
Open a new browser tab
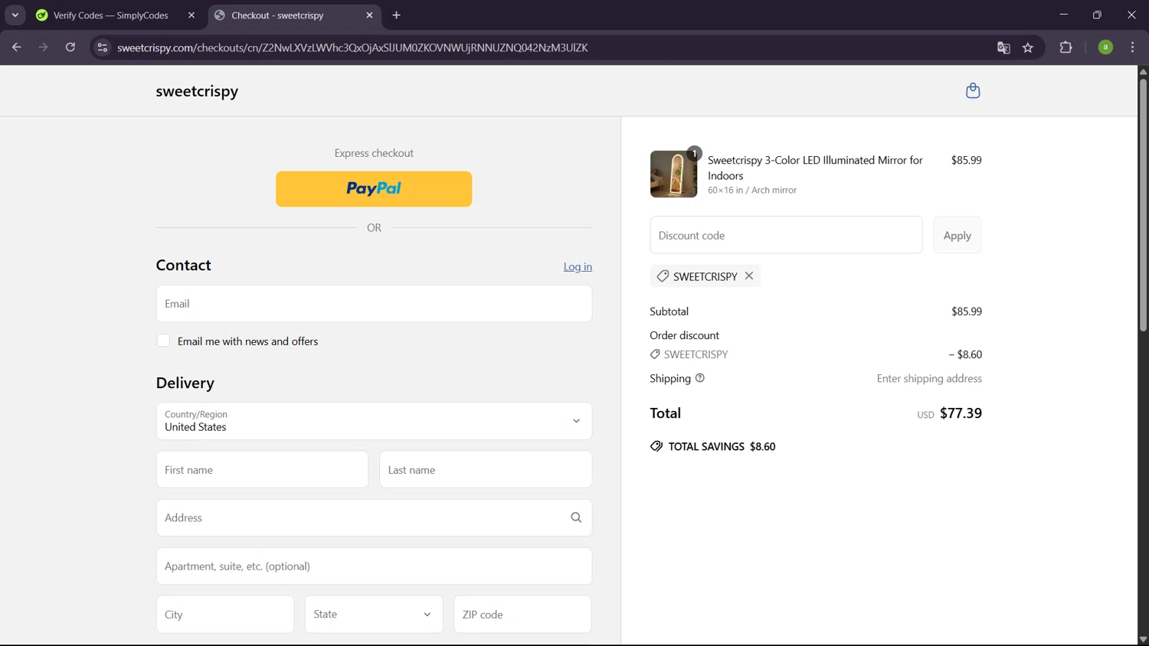396,15
